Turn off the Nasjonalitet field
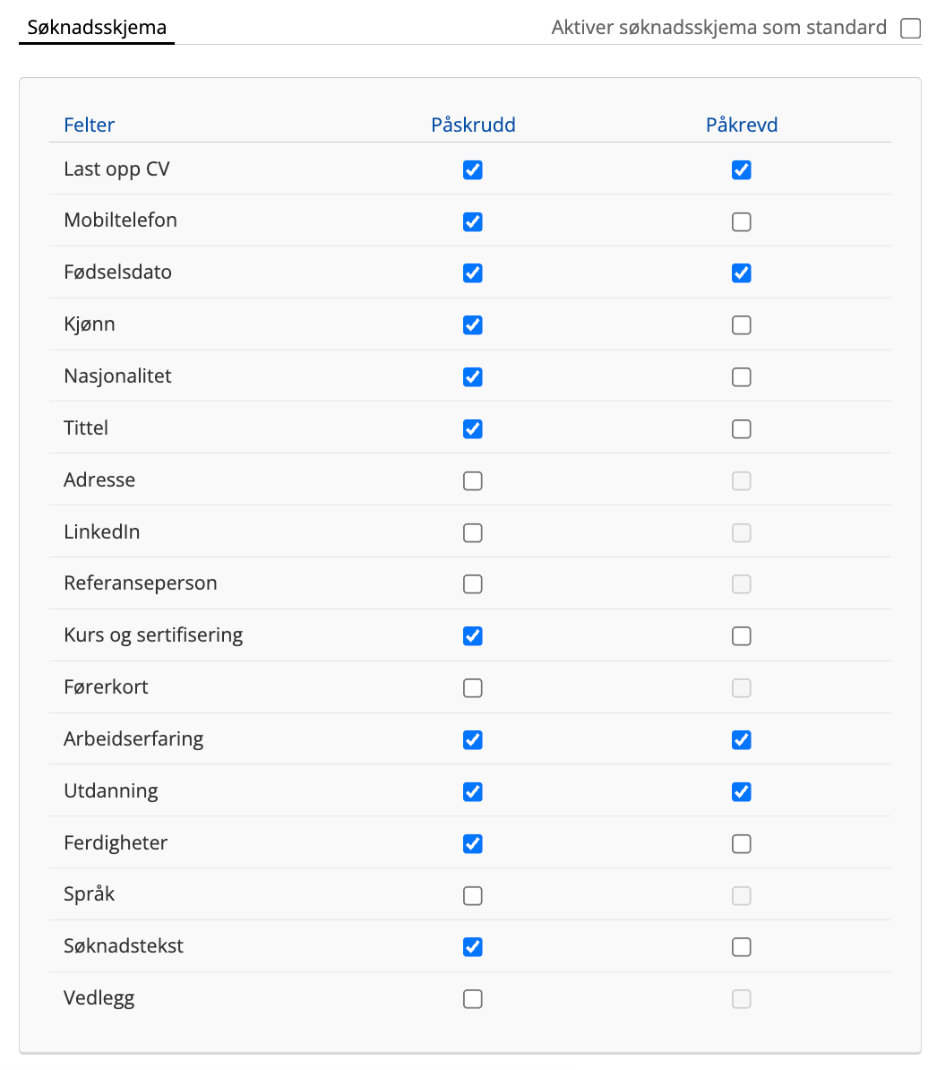937x1070 pixels. [473, 376]
